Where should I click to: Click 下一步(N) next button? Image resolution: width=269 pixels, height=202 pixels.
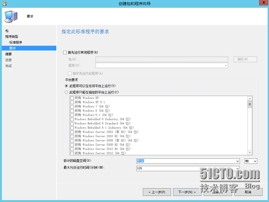coord(187,192)
